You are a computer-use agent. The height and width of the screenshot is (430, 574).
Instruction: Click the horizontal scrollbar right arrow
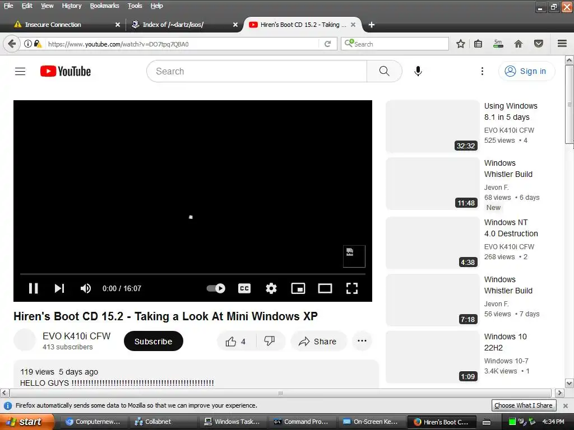pyautogui.click(x=559, y=393)
